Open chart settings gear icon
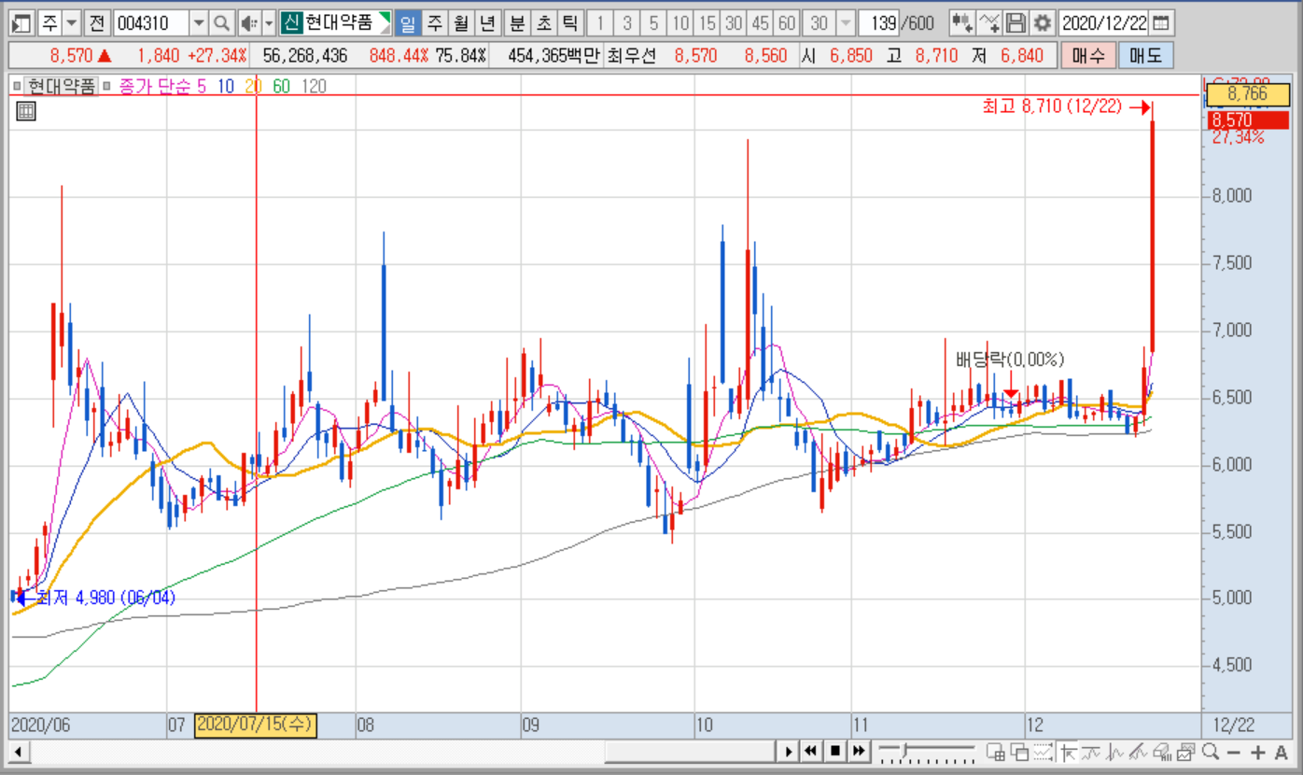This screenshot has width=1303, height=775. [x=1042, y=23]
